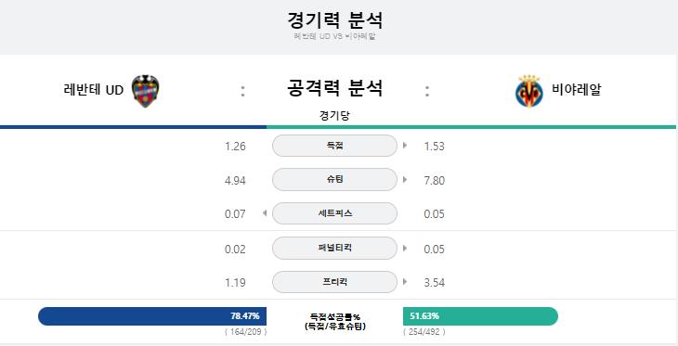678x346 pixels.
Task: Click the 공격력 분석 section heading
Action: coord(334,88)
